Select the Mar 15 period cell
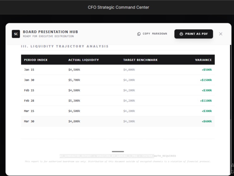The image size is (234, 176). click(29, 111)
